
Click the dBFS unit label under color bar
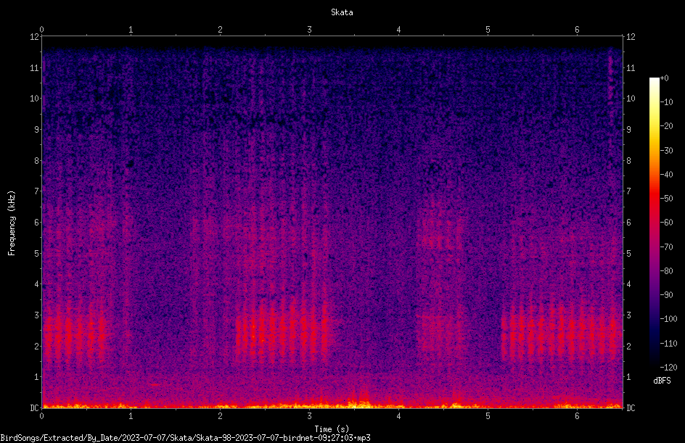662,381
